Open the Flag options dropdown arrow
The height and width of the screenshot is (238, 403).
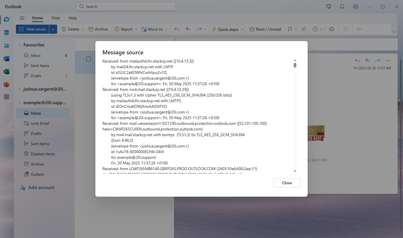pos(296,29)
